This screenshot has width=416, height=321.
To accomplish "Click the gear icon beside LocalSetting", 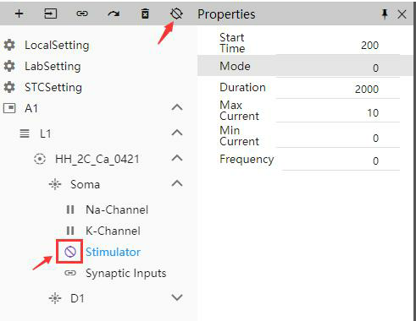I will 9,45.
